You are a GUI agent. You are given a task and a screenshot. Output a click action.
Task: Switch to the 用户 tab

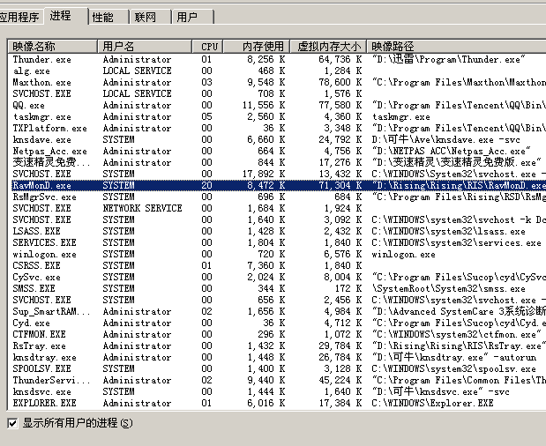pyautogui.click(x=192, y=17)
